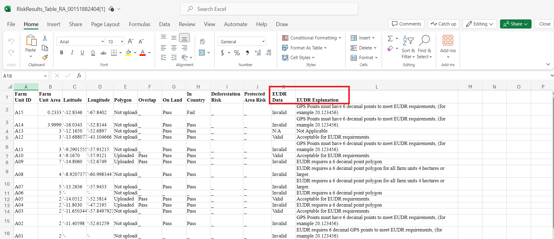Apply the red font color swatch

[x=143, y=53]
